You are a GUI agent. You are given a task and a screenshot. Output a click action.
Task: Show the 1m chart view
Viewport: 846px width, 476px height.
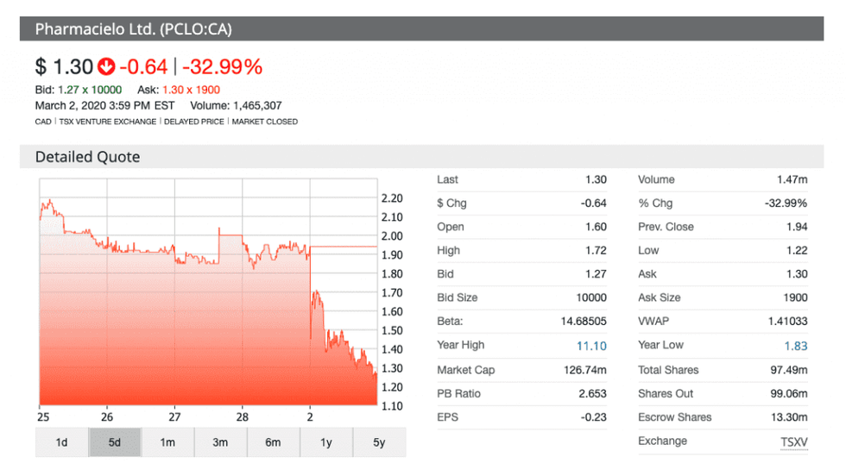[x=167, y=442]
